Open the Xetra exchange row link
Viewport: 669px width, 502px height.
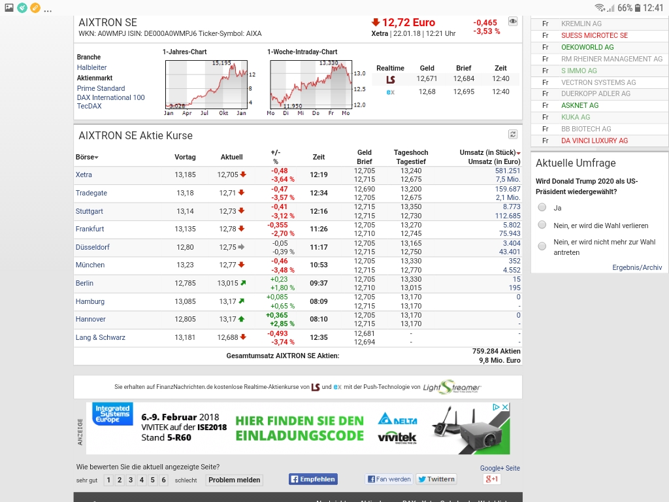tap(84, 175)
